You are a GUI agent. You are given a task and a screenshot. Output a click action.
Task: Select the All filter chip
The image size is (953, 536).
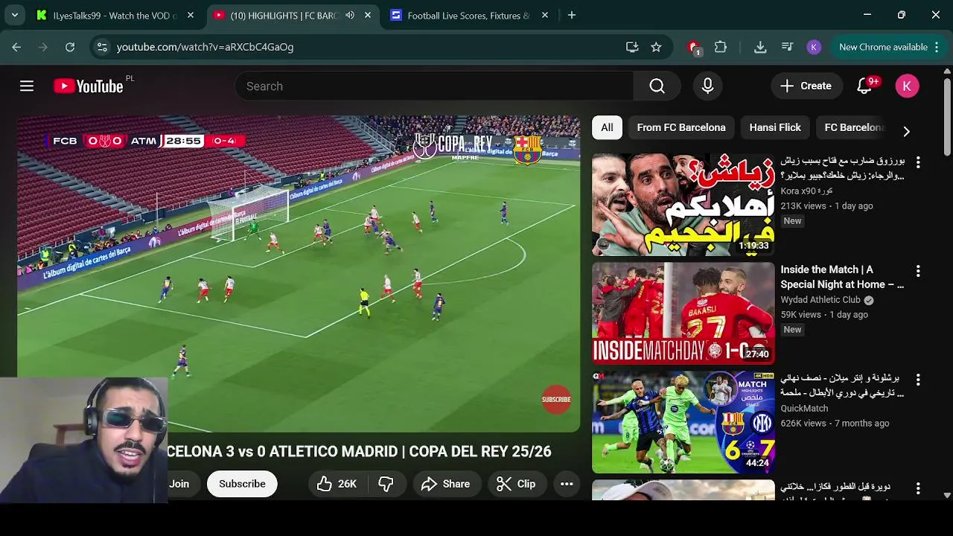(607, 127)
